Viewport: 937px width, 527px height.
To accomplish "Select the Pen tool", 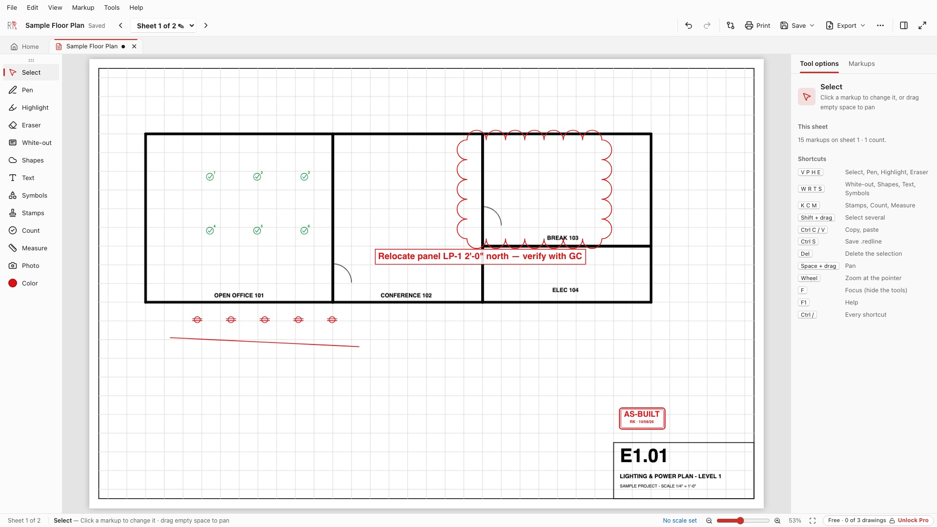I will [x=31, y=90].
